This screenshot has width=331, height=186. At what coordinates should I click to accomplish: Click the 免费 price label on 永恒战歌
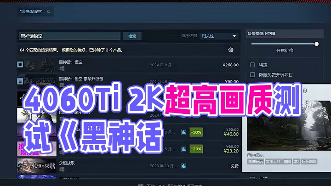tap(234, 166)
